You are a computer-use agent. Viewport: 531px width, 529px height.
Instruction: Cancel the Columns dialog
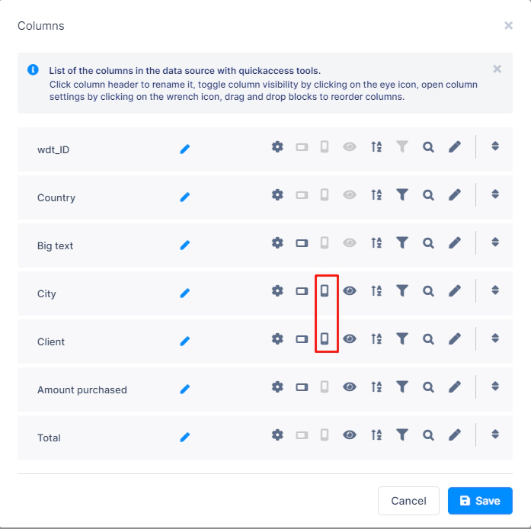click(408, 501)
